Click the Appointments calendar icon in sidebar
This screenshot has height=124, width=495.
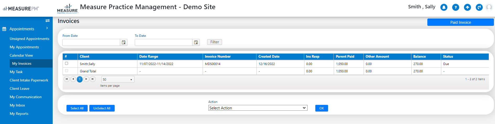click(x=4, y=29)
